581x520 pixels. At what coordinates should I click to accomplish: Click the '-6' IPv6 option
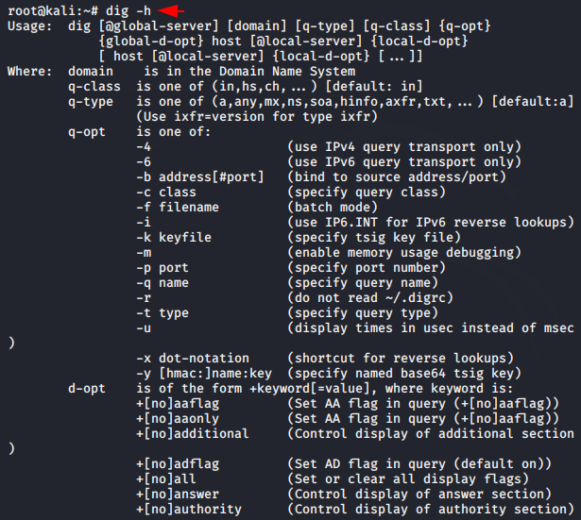point(144,162)
